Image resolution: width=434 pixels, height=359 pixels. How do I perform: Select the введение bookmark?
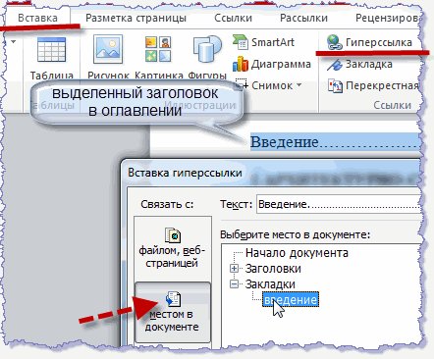click(x=291, y=300)
